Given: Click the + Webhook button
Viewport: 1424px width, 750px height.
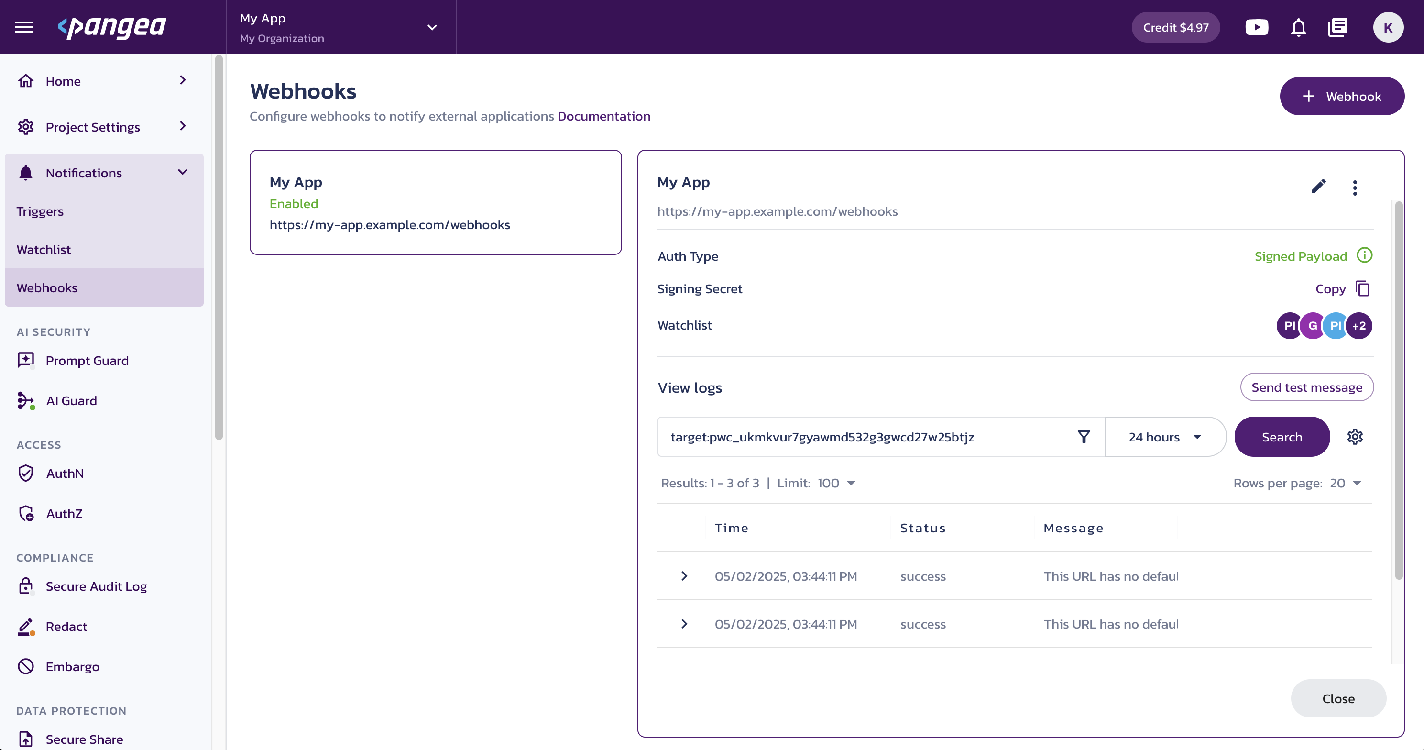Looking at the screenshot, I should (1342, 96).
